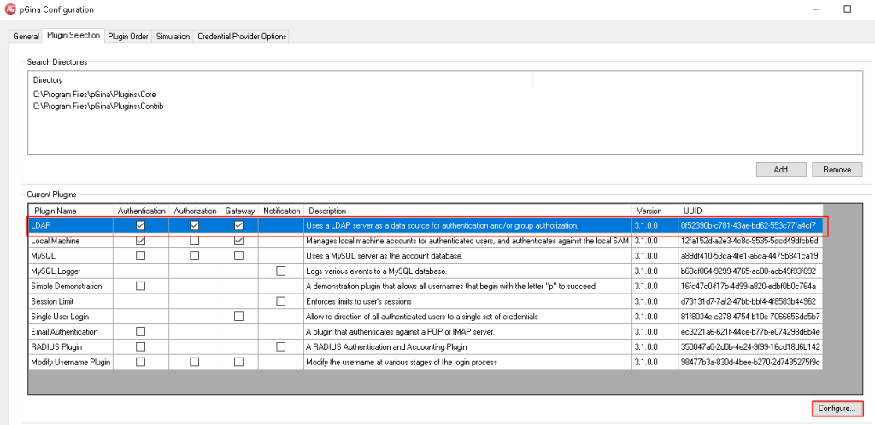This screenshot has height=425, width=875.
Task: Open Credential Provider Options tab
Action: click(242, 36)
